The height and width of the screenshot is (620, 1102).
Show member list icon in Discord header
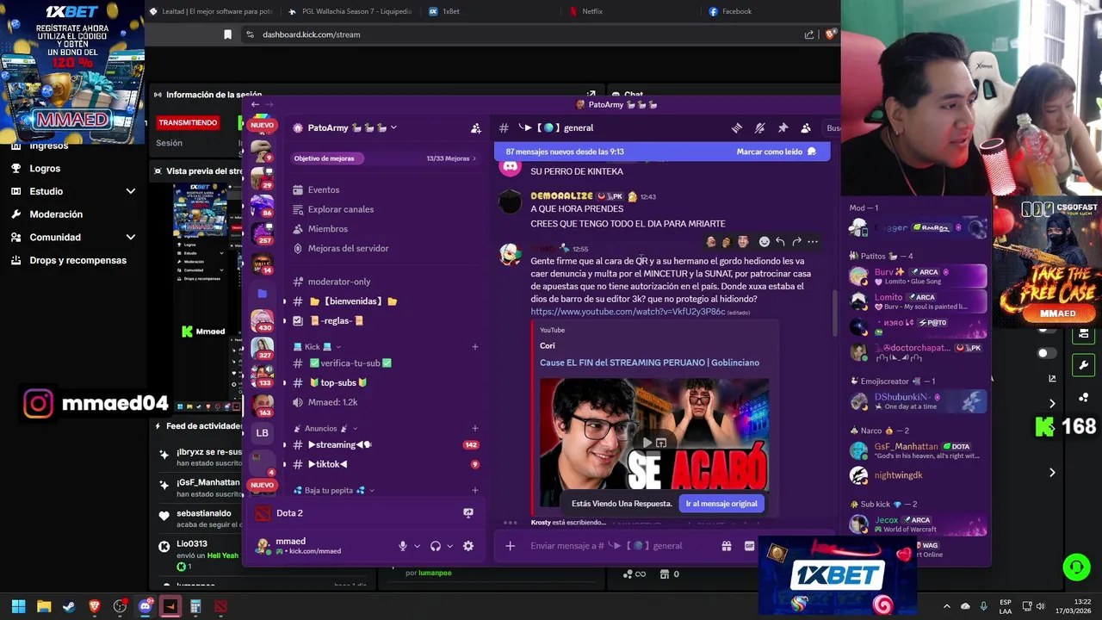click(806, 127)
